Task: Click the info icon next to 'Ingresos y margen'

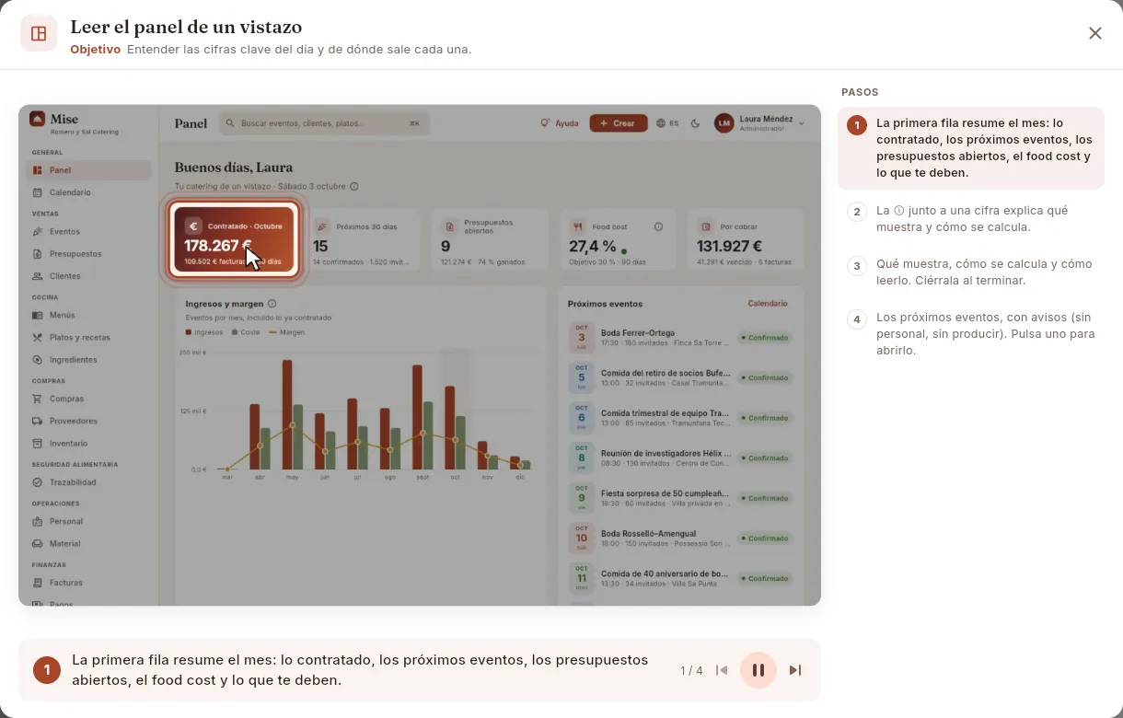Action: pos(272,304)
